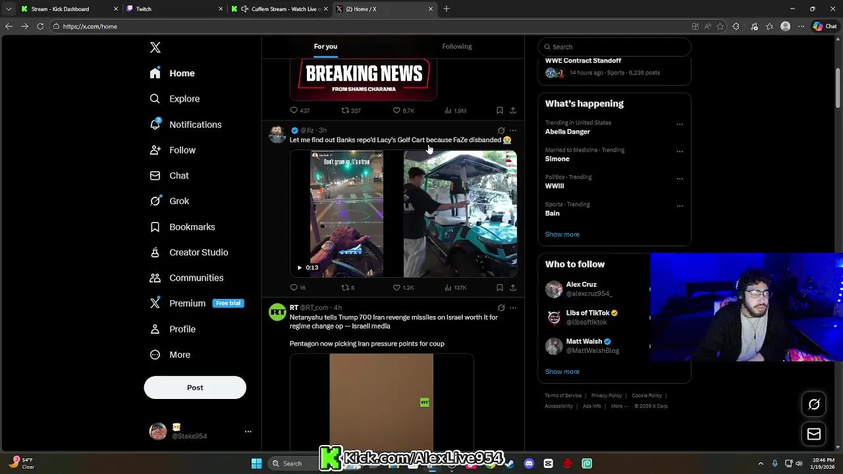Click the X search field
Image resolution: width=843 pixels, height=474 pixels.
614,47
